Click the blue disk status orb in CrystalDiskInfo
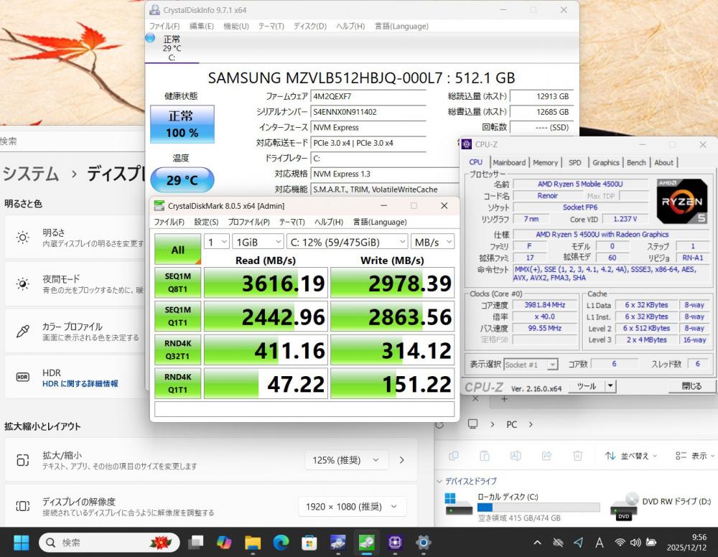Screen dimensions: 718x557 [150, 37]
